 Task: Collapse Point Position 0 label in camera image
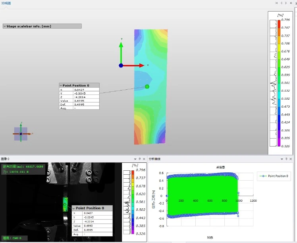(74, 208)
